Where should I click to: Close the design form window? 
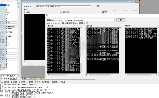137,2
